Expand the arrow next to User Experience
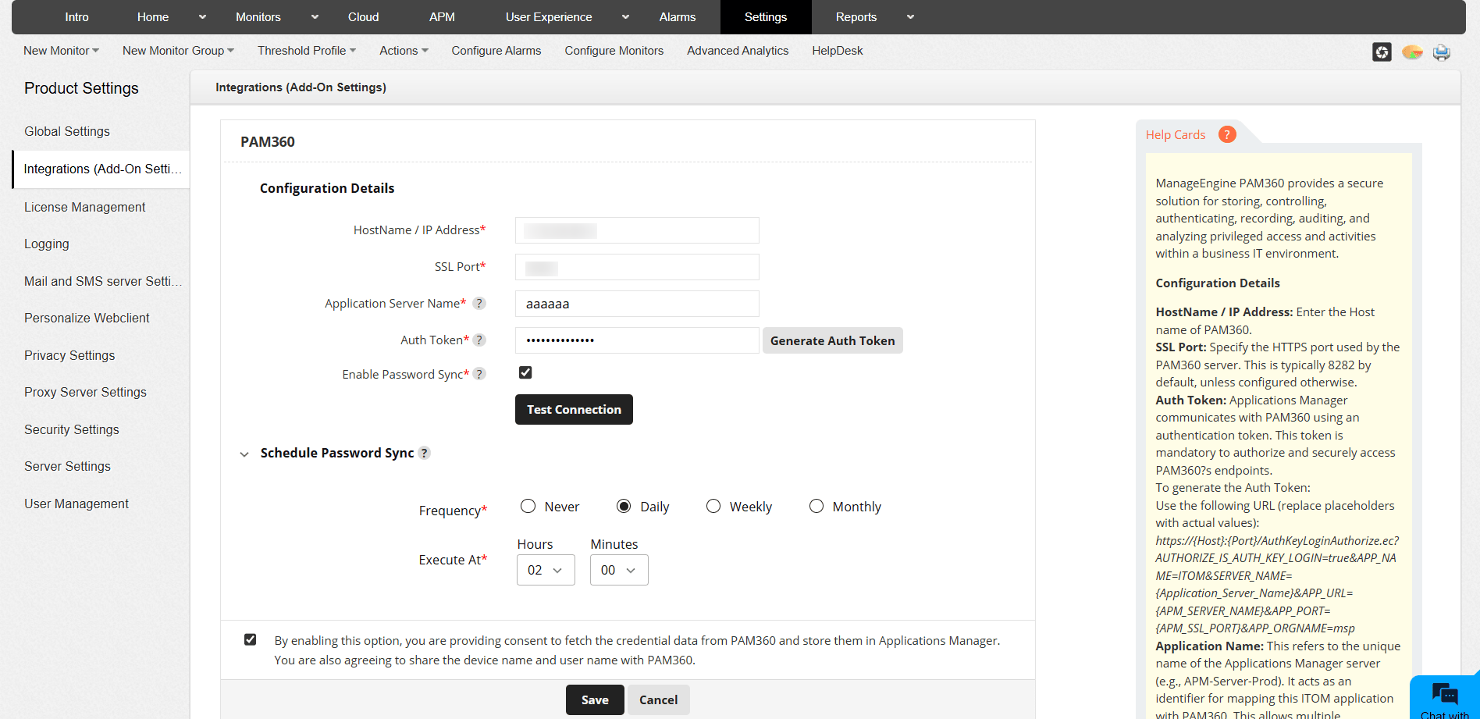This screenshot has width=1480, height=719. (x=625, y=17)
